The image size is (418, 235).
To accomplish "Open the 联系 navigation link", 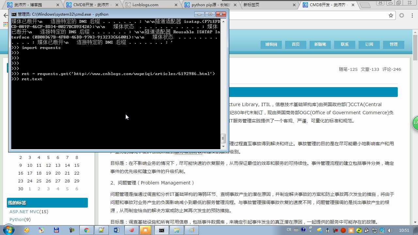I will [x=345, y=44].
